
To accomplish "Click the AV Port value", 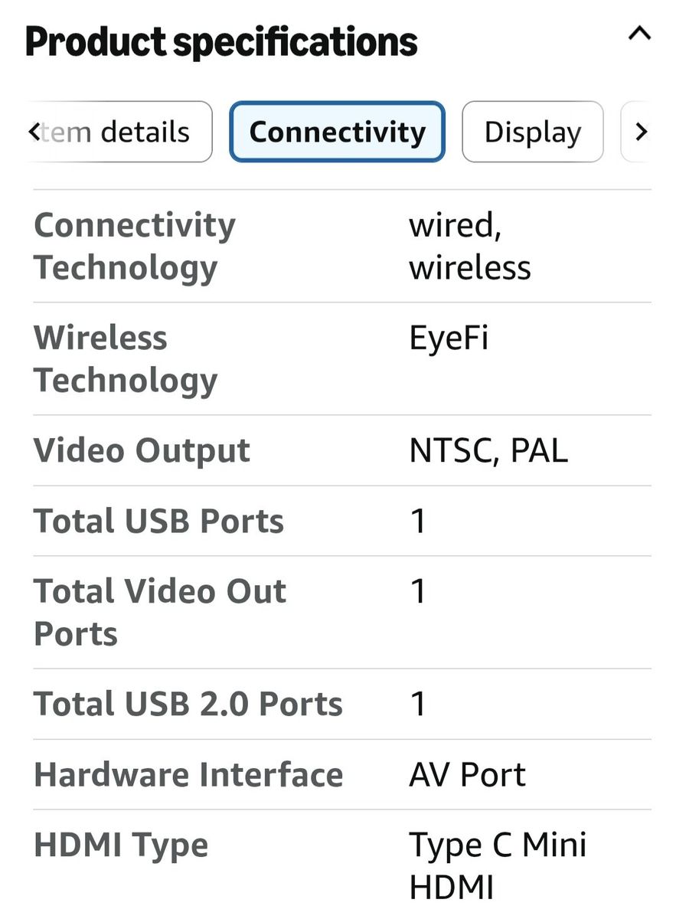I will coord(467,774).
